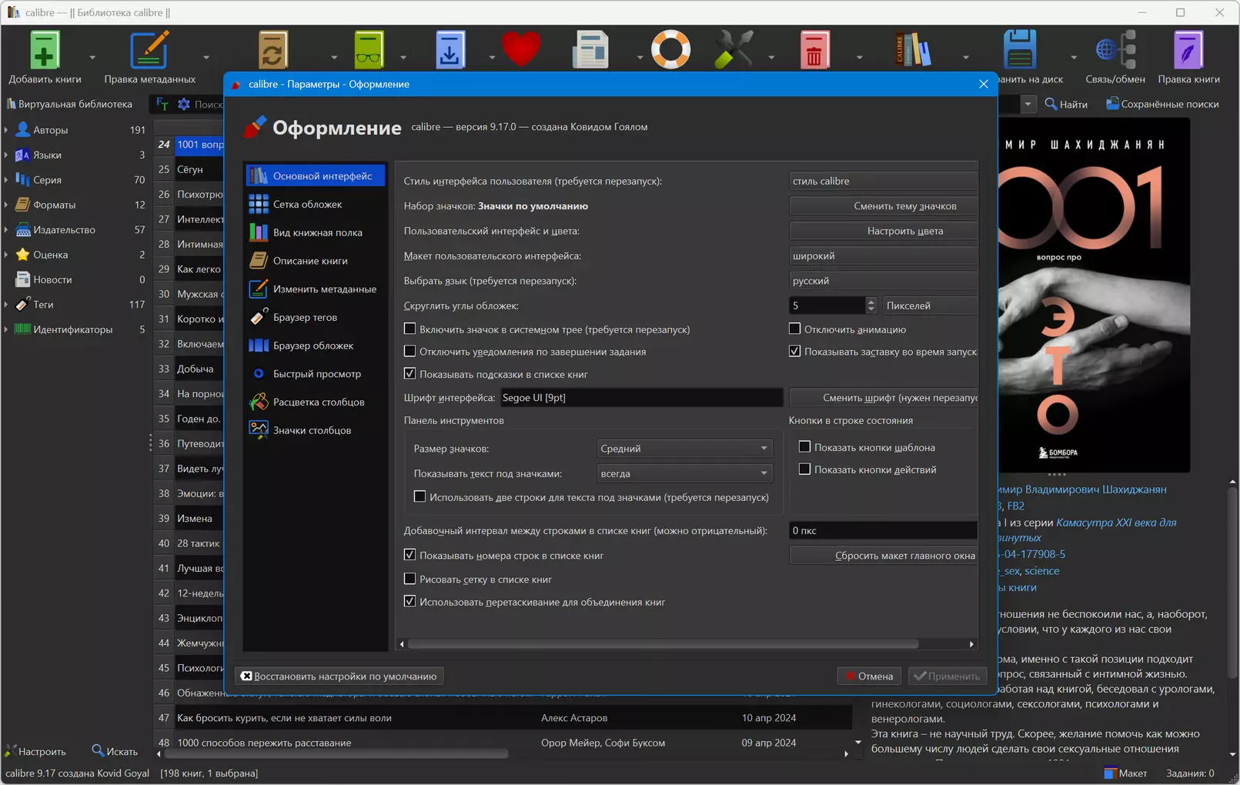The height and width of the screenshot is (785, 1240).
Task: Open Показывать текст под значками dropdown
Action: coord(684,473)
